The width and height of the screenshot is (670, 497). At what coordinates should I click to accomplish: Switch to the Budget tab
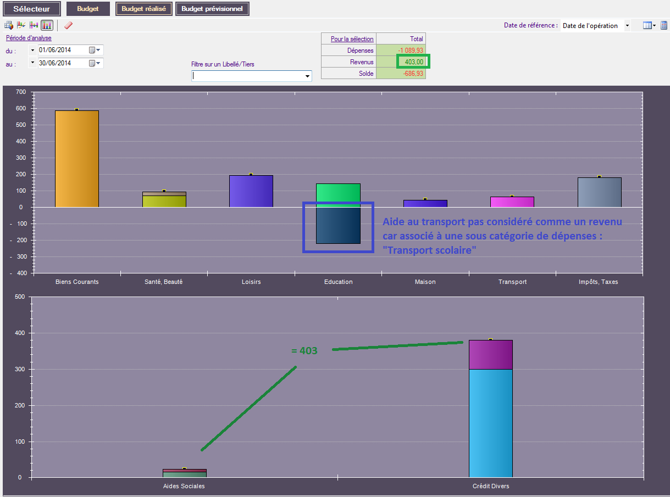click(88, 9)
